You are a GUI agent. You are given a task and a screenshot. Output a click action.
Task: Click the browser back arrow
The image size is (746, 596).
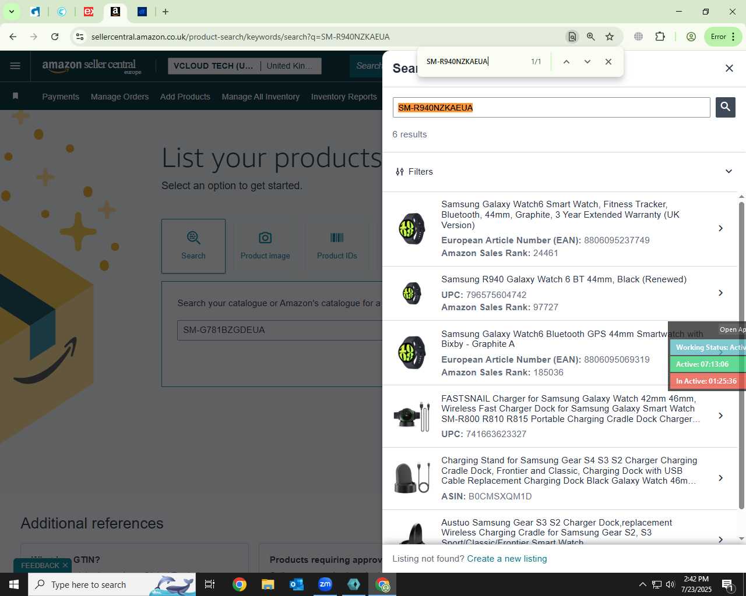coord(13,37)
